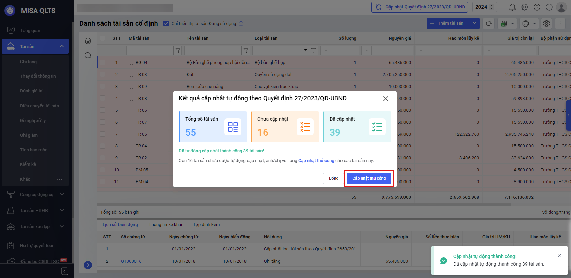Switch to the Thông tin kê khai tab

point(165,225)
